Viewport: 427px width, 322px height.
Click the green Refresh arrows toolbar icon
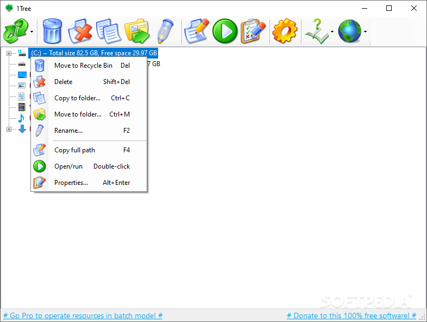click(16, 31)
